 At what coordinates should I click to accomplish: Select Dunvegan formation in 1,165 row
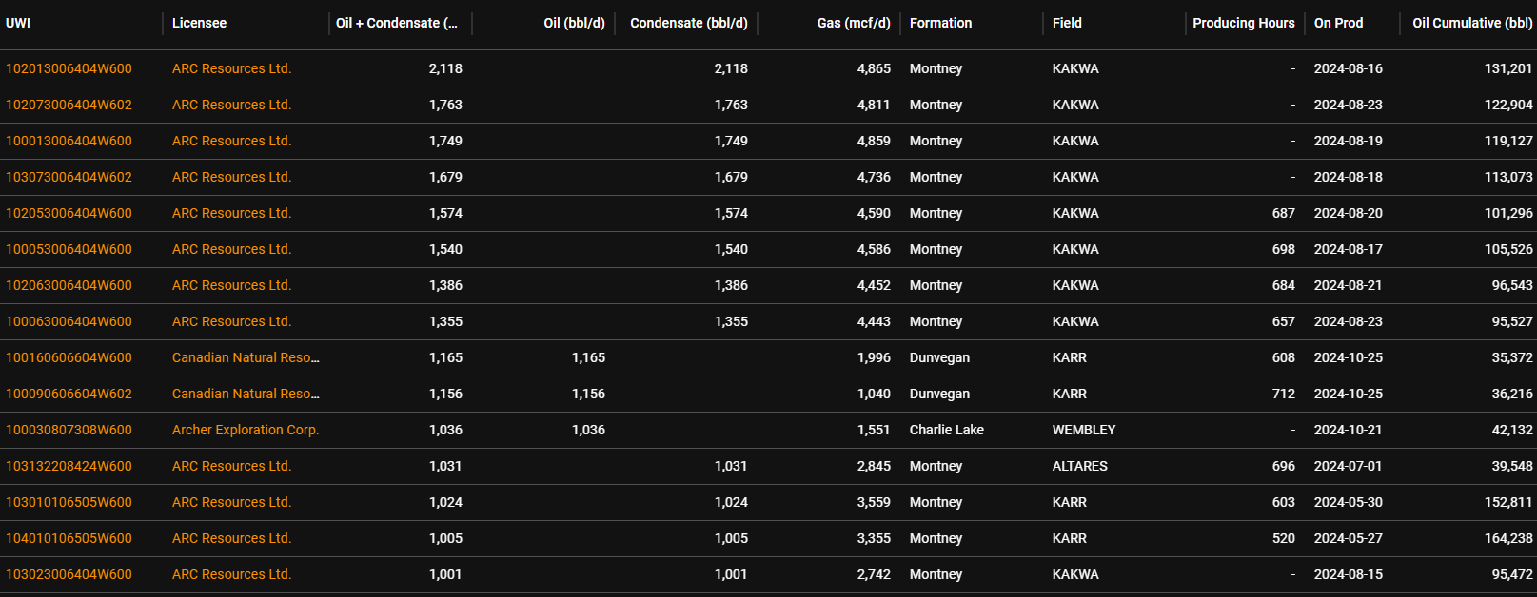click(x=939, y=357)
